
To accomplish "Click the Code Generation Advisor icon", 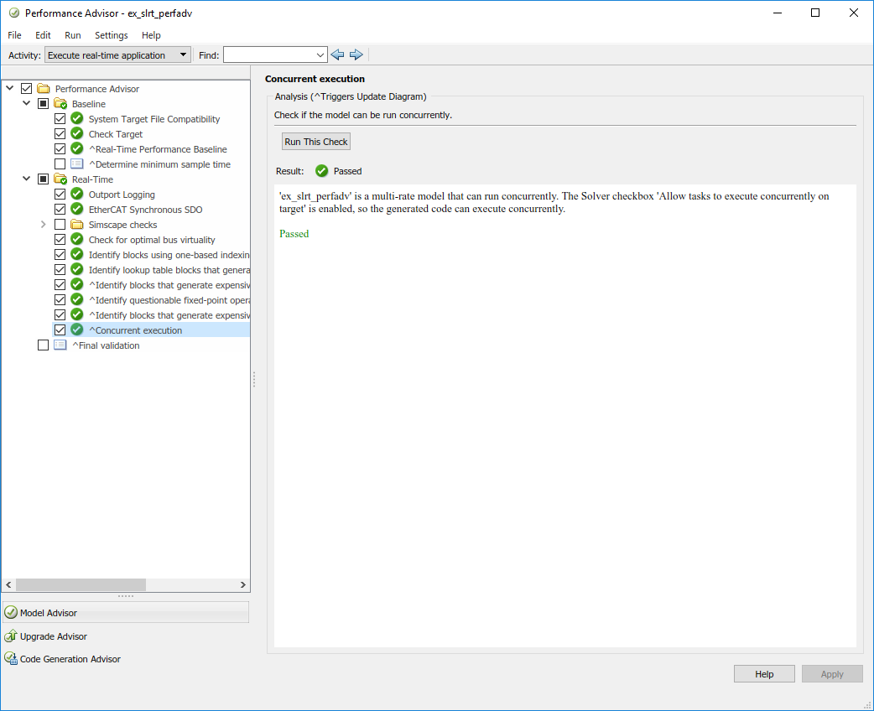I will [x=11, y=659].
